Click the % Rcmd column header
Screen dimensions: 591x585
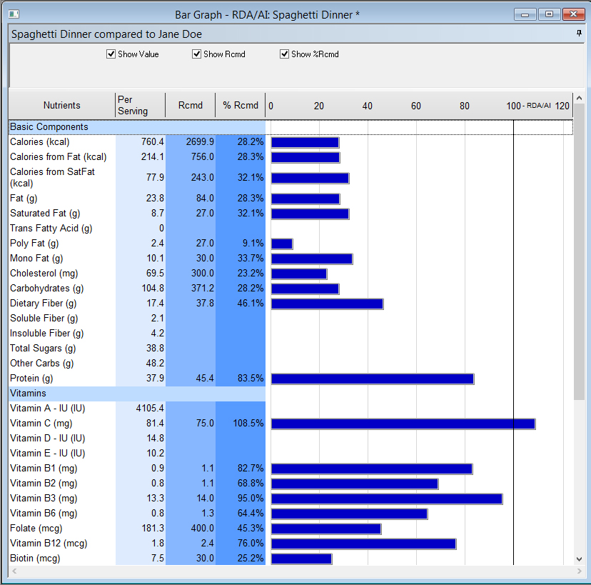tap(241, 105)
